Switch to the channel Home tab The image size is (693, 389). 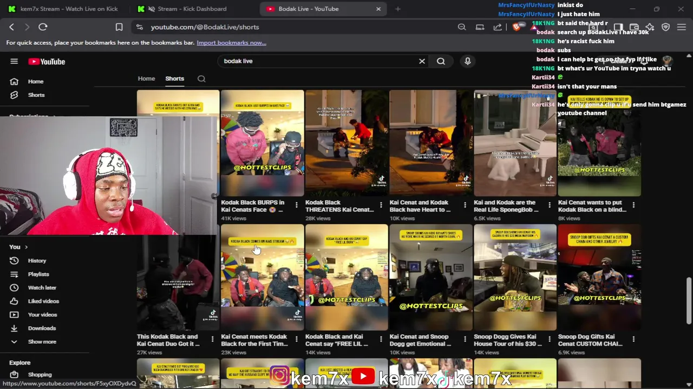pos(146,79)
